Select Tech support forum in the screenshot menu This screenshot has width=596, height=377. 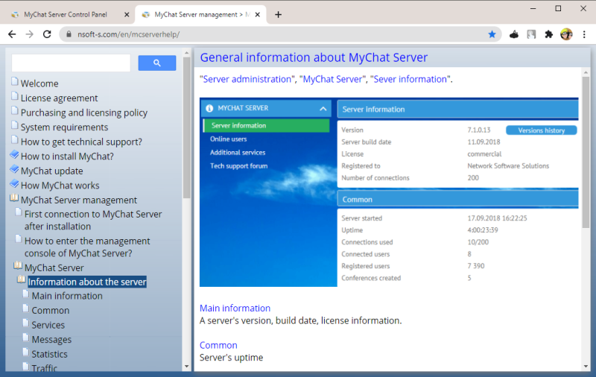point(238,166)
